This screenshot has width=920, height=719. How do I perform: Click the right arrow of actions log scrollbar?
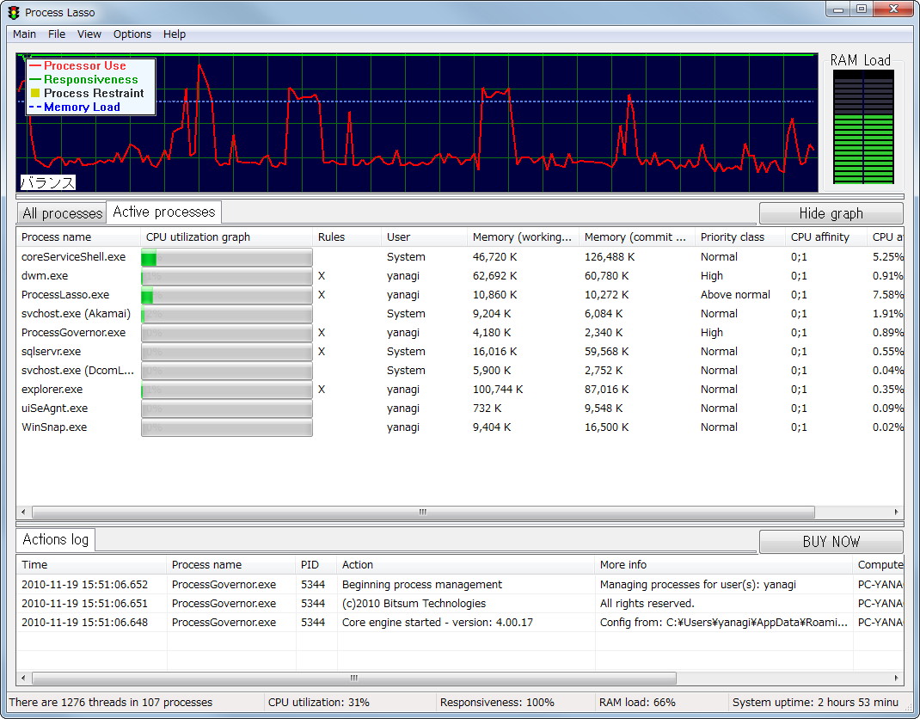pos(897,678)
